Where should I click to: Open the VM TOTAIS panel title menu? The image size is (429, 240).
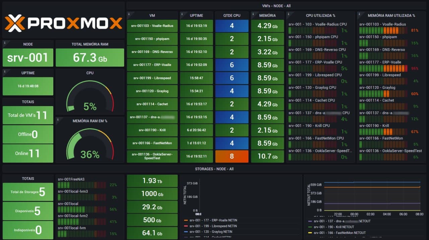pyautogui.click(x=28, y=102)
